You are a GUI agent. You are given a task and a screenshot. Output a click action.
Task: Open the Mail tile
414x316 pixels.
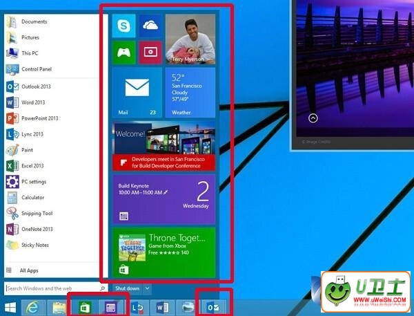137,93
